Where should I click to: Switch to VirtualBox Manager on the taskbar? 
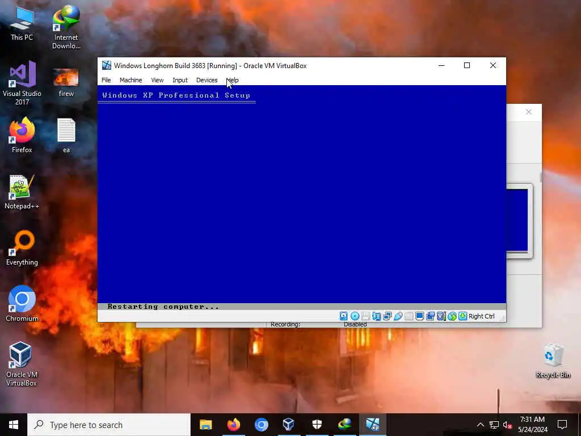289,425
